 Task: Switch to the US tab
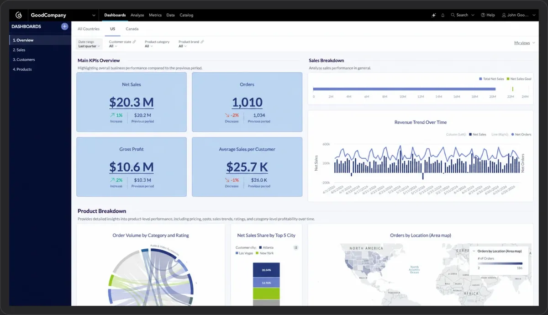click(112, 29)
